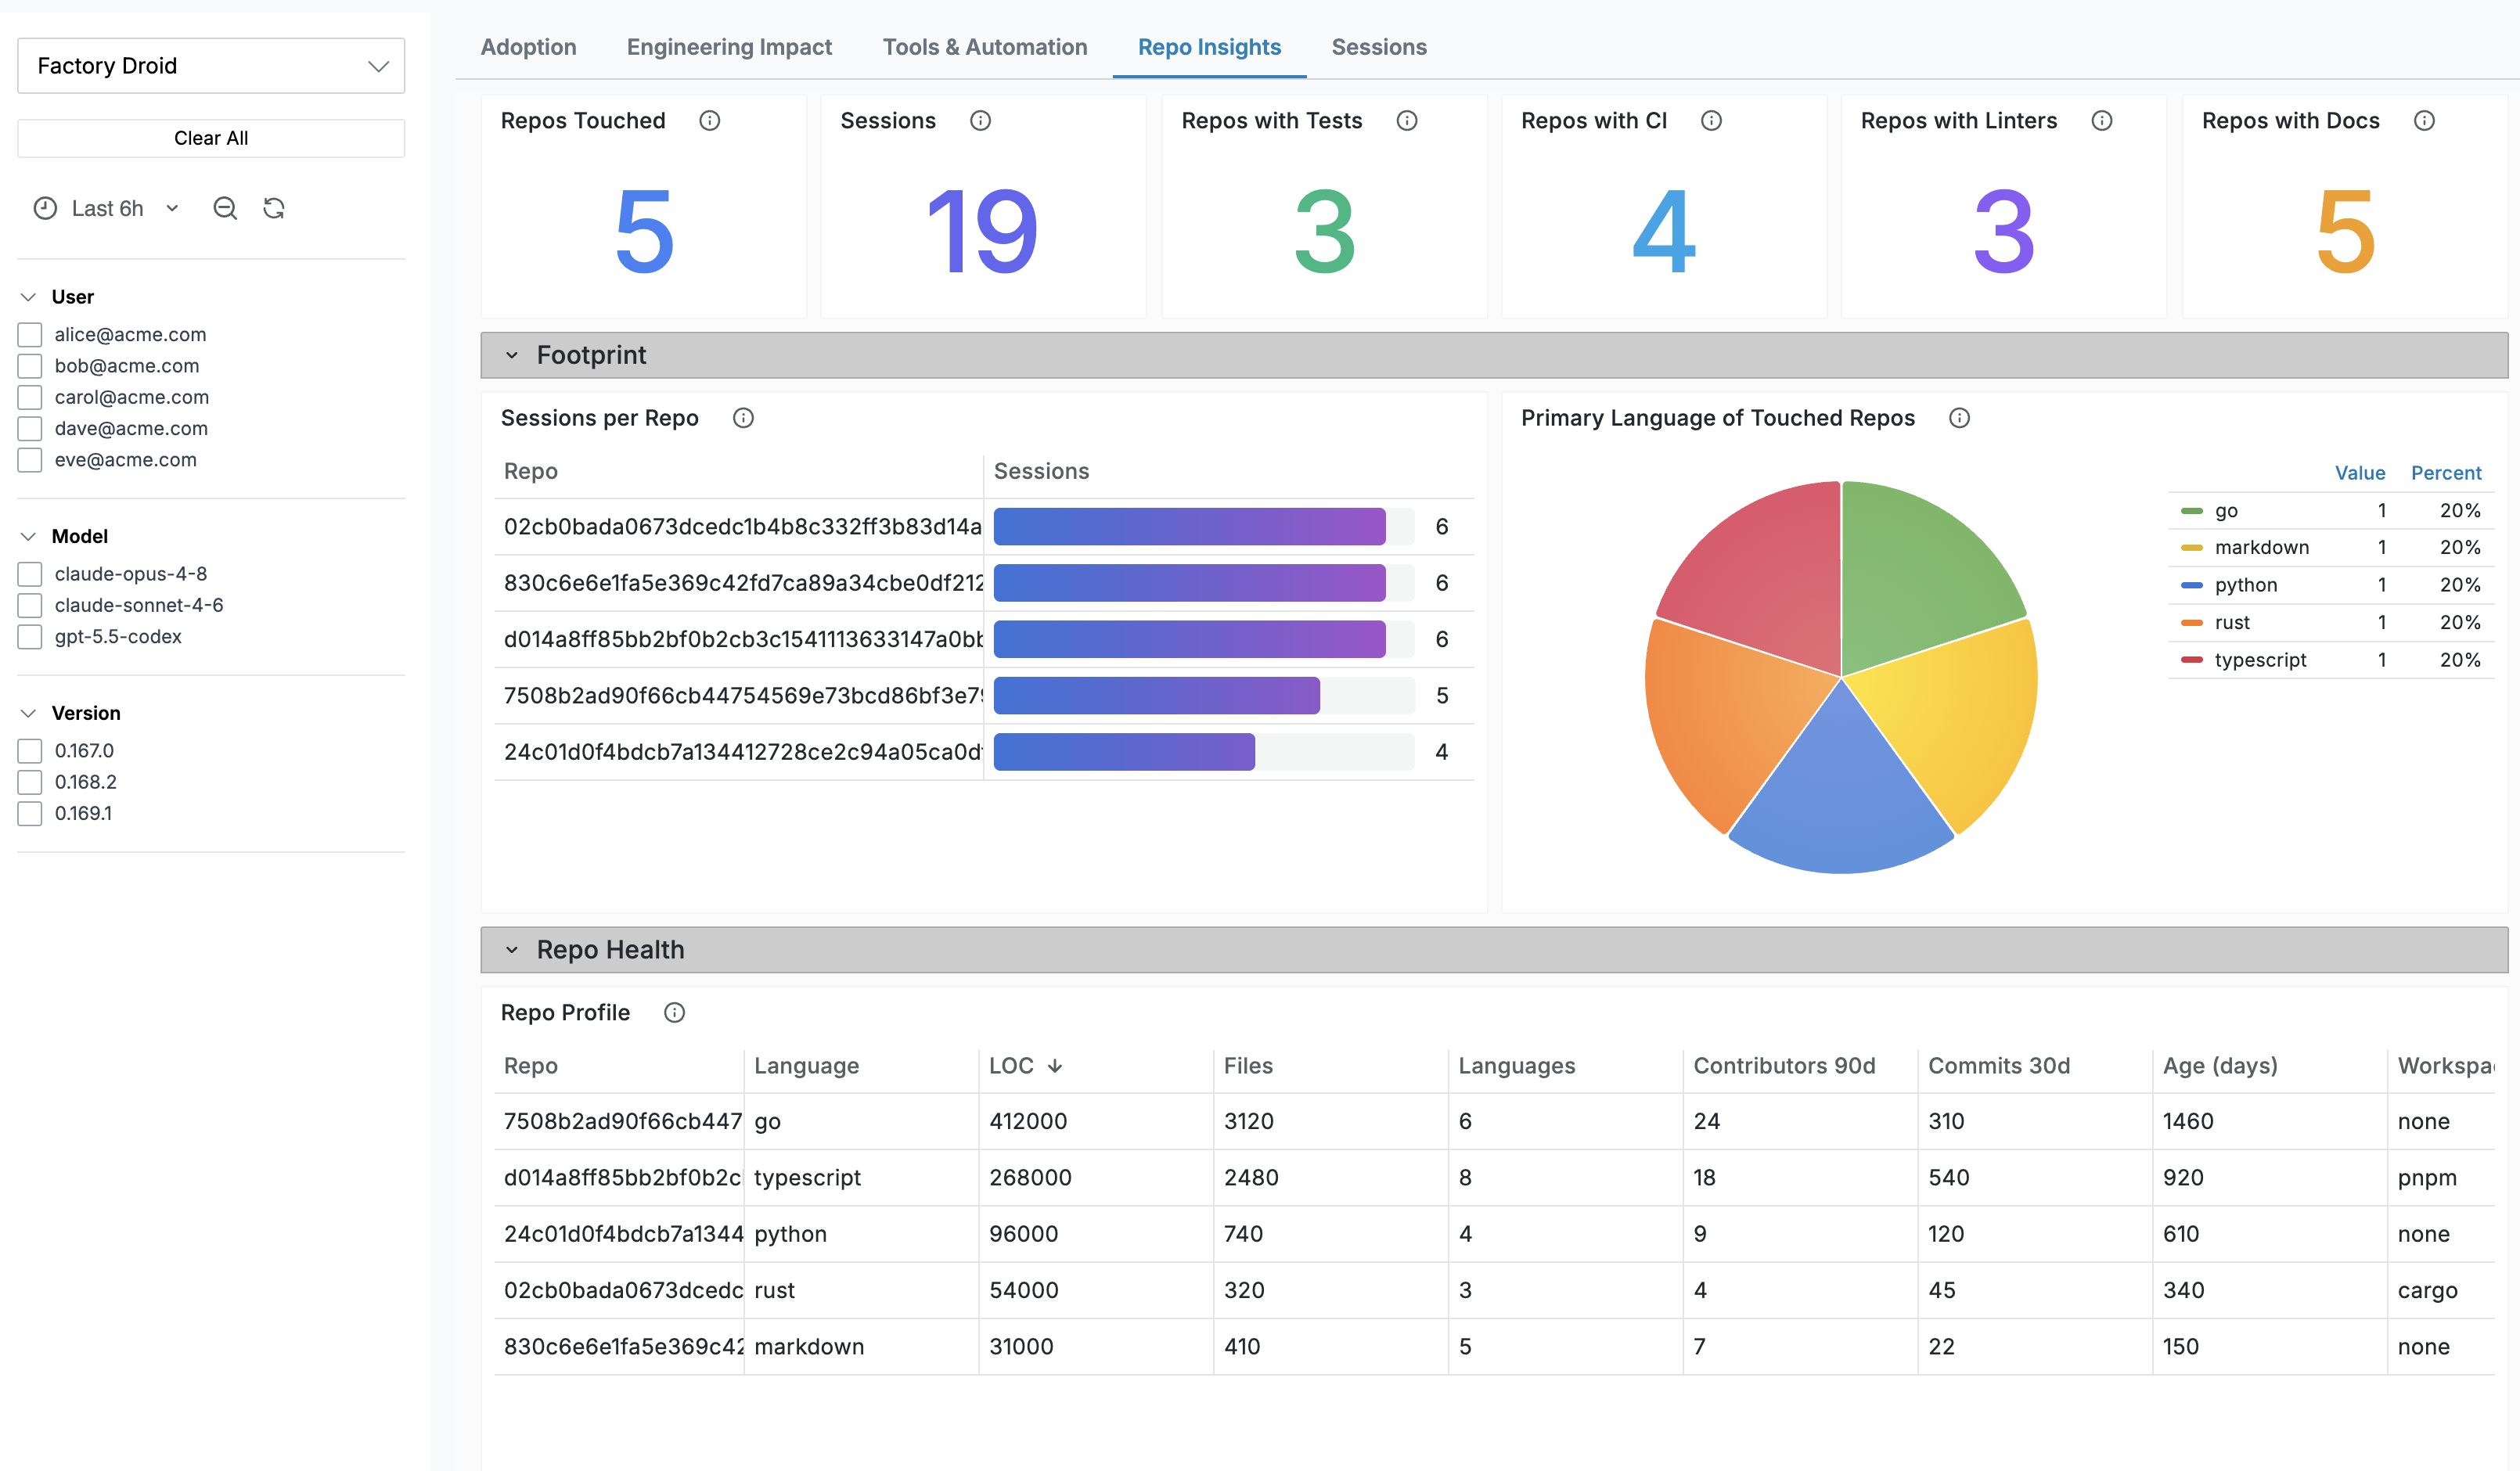
Task: Collapse the Footprint section
Action: [512, 355]
